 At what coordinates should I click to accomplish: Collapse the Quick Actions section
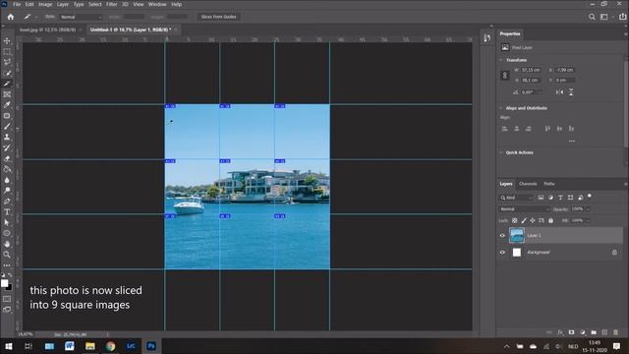point(501,153)
